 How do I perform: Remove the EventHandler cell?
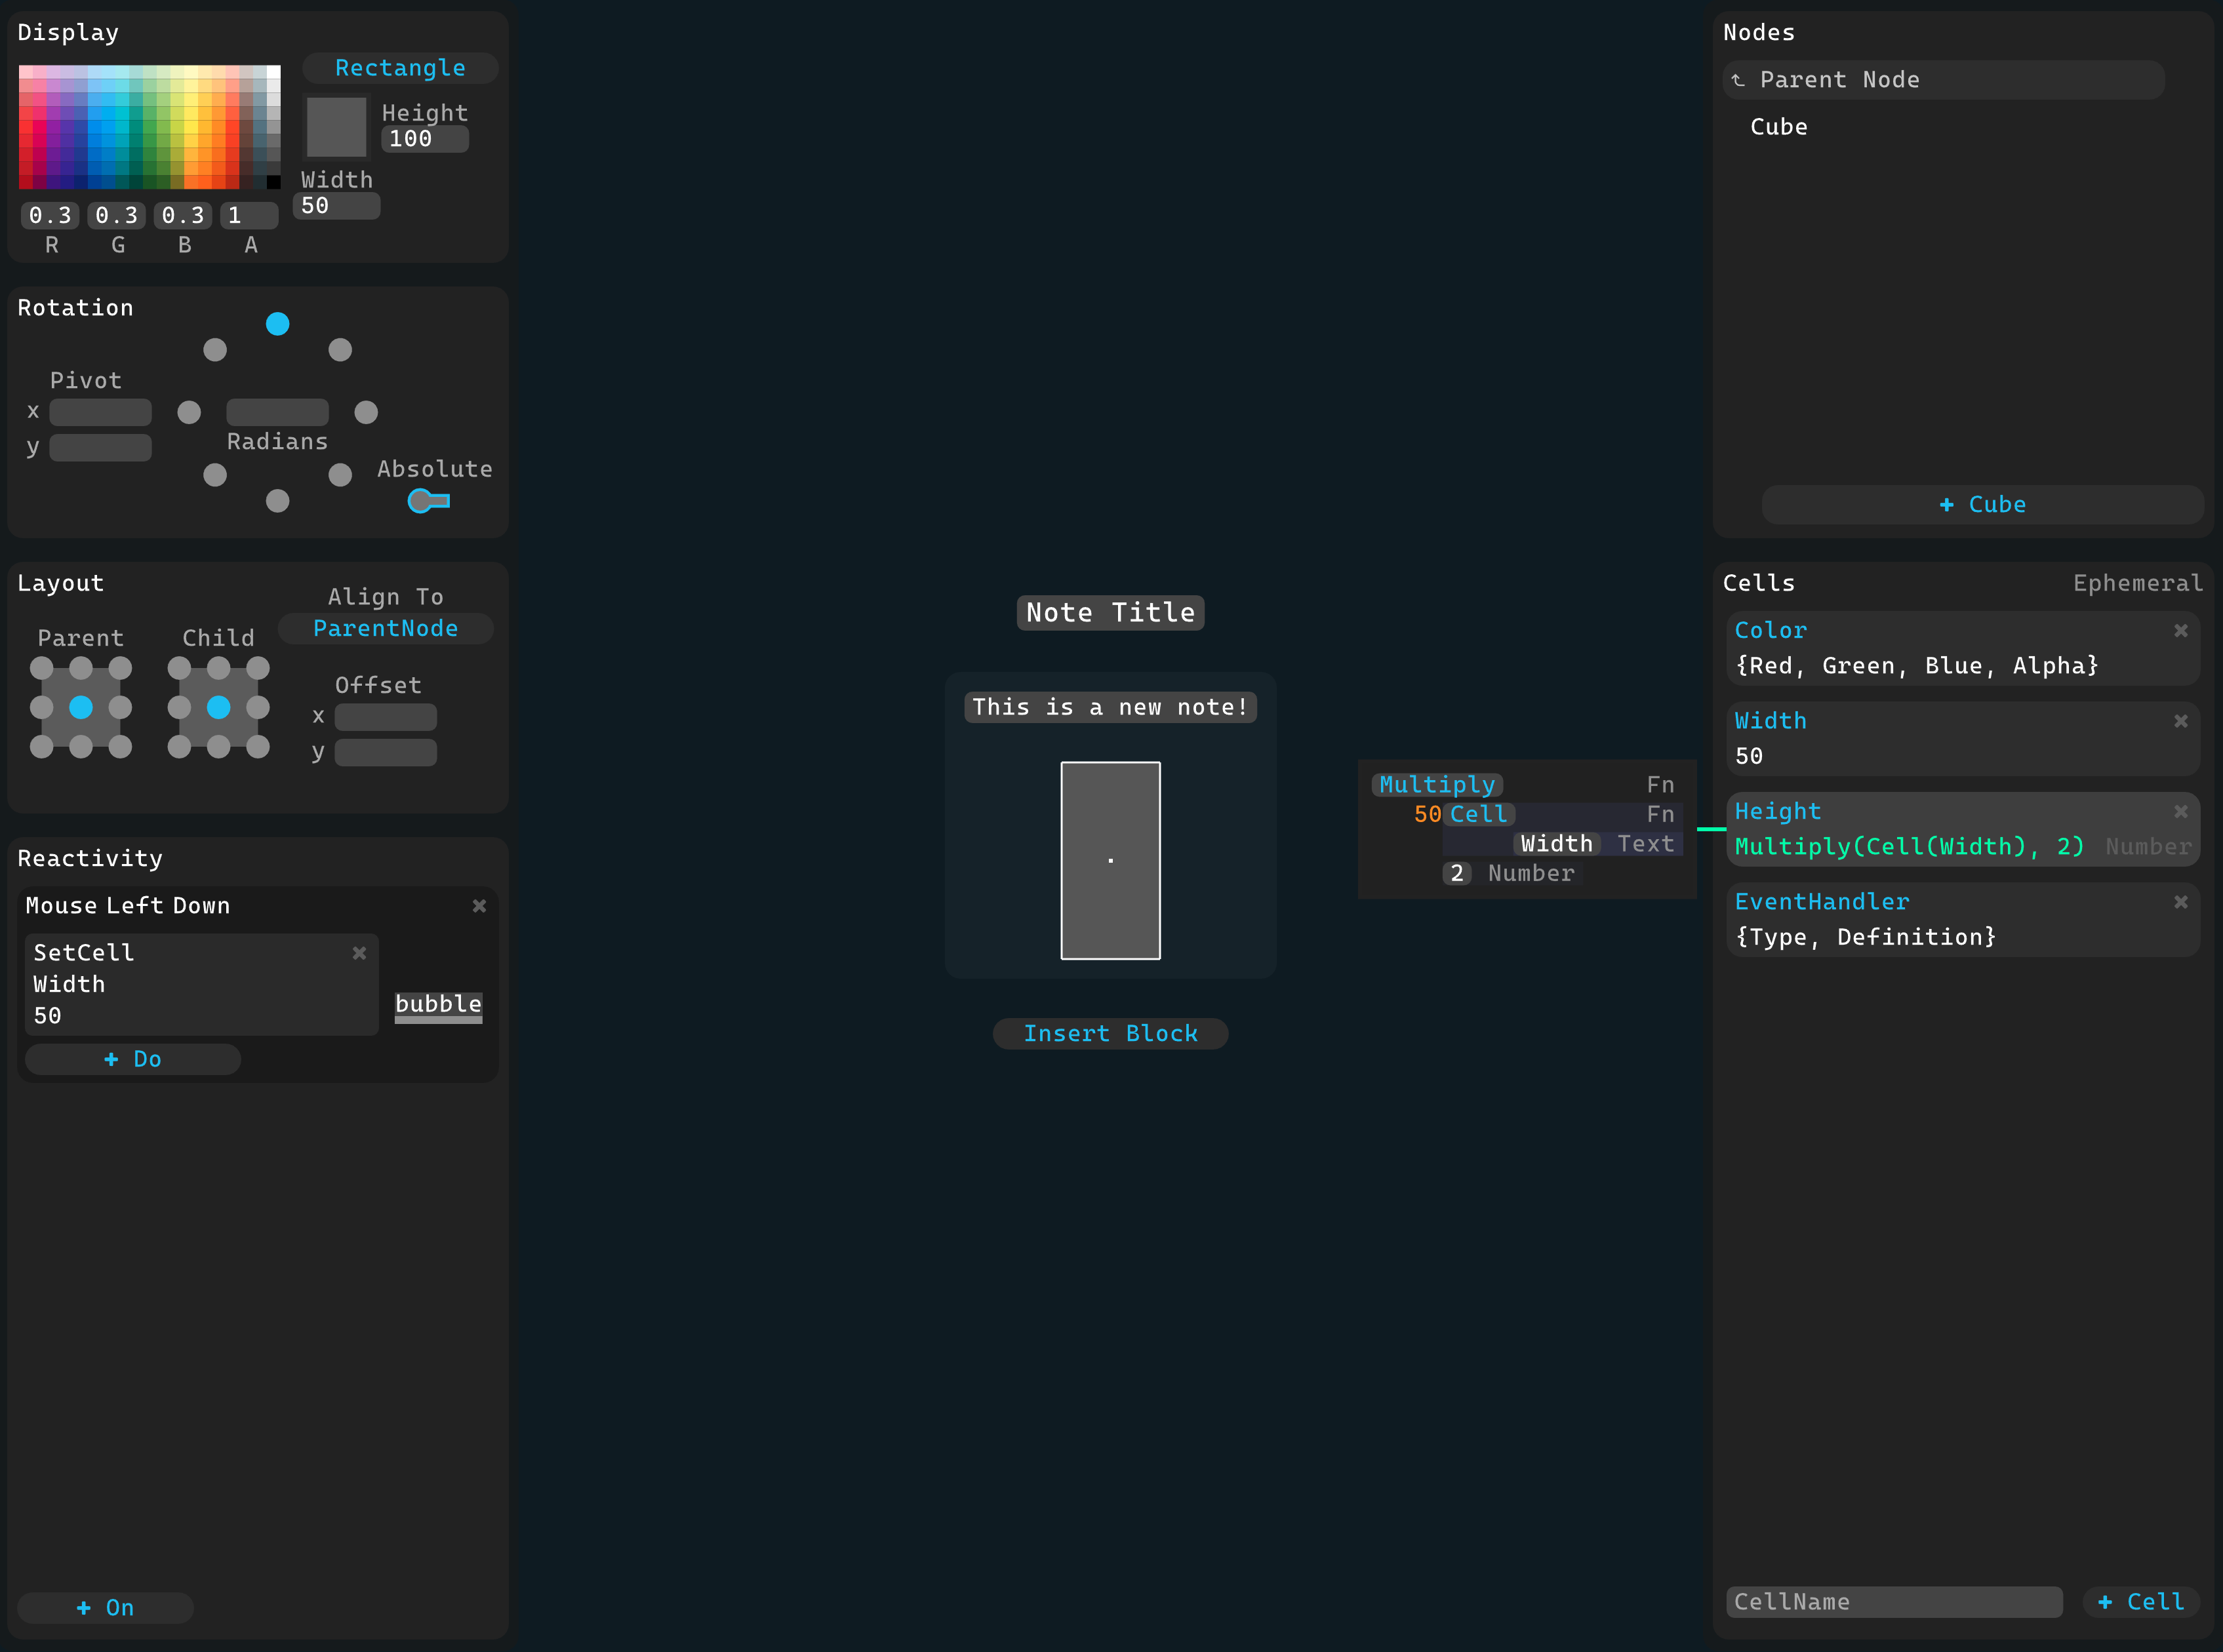[2180, 902]
